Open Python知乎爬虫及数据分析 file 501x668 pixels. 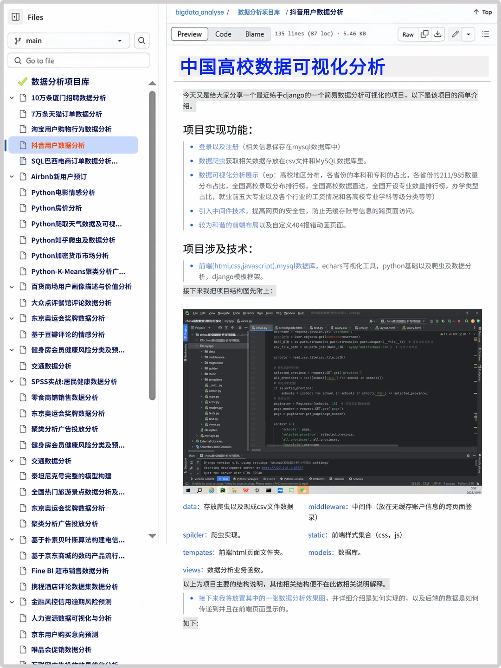point(73,240)
